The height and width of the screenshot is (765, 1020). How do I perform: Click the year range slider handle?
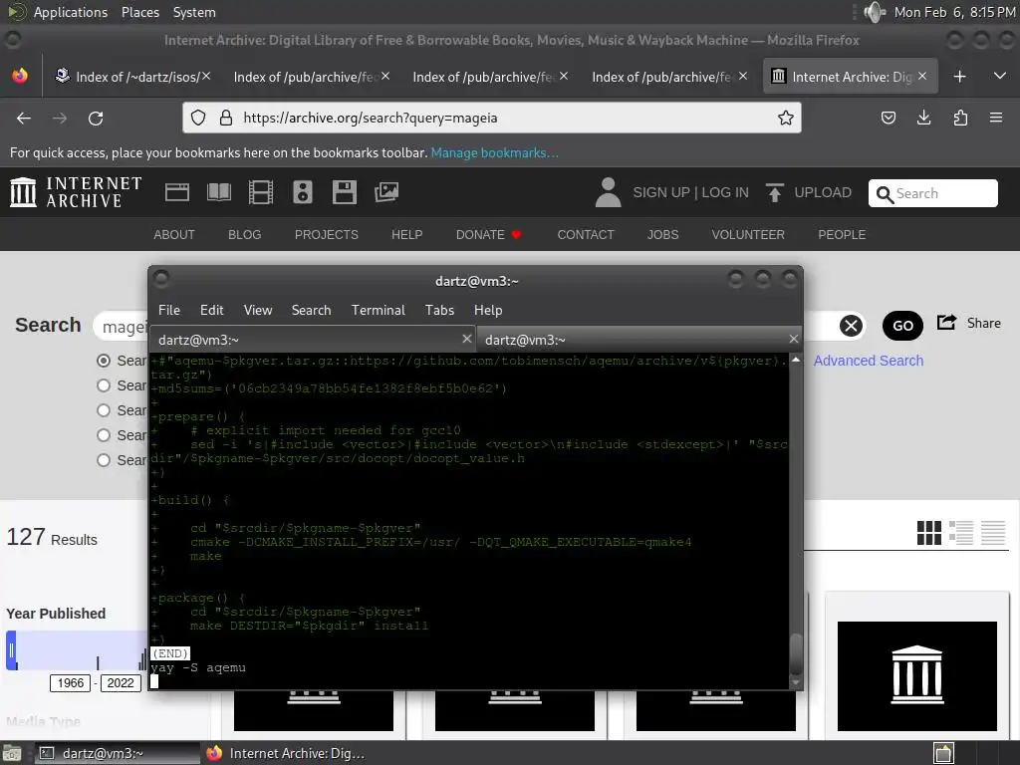11,650
